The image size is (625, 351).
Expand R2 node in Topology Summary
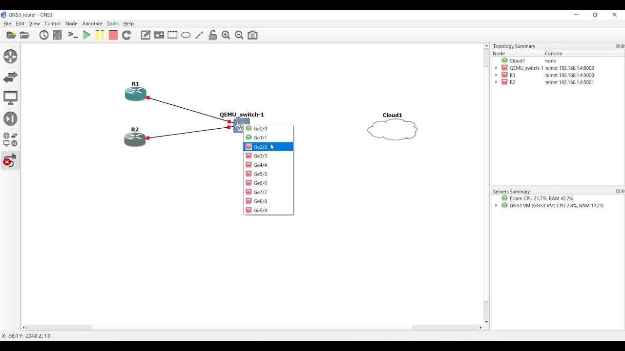point(496,82)
